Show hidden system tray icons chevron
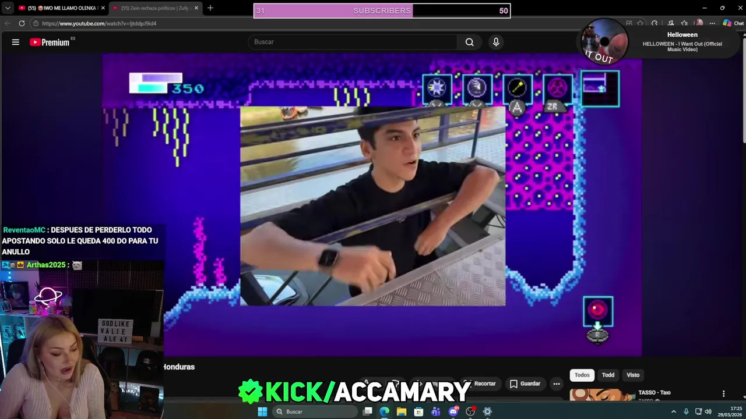746x419 pixels. (674, 412)
